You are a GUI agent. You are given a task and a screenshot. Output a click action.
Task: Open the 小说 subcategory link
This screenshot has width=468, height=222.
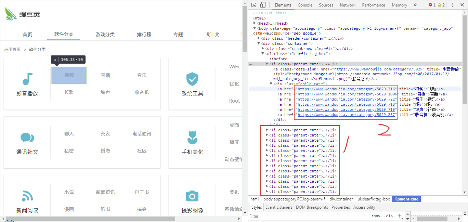(x=69, y=192)
